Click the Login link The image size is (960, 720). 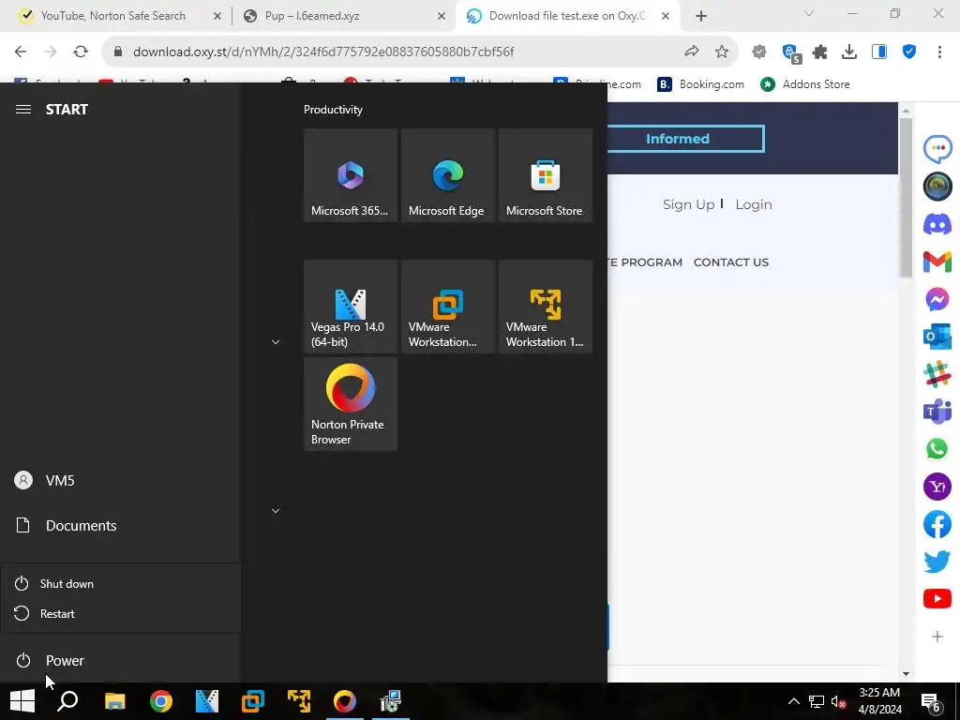click(x=754, y=204)
